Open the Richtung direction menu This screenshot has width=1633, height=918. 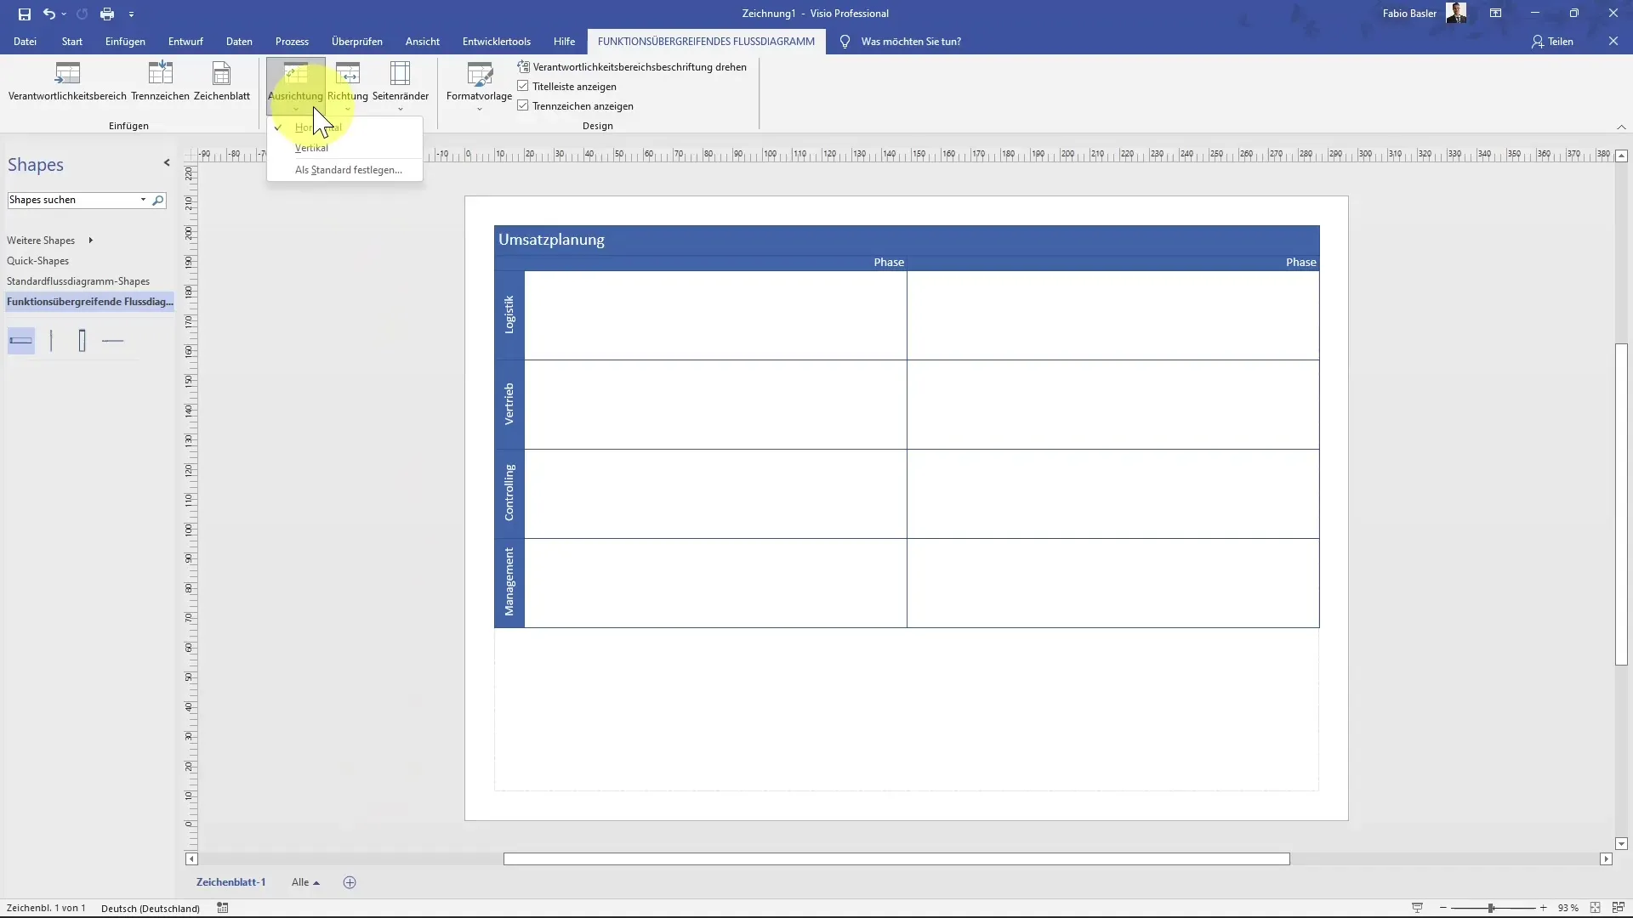click(347, 85)
